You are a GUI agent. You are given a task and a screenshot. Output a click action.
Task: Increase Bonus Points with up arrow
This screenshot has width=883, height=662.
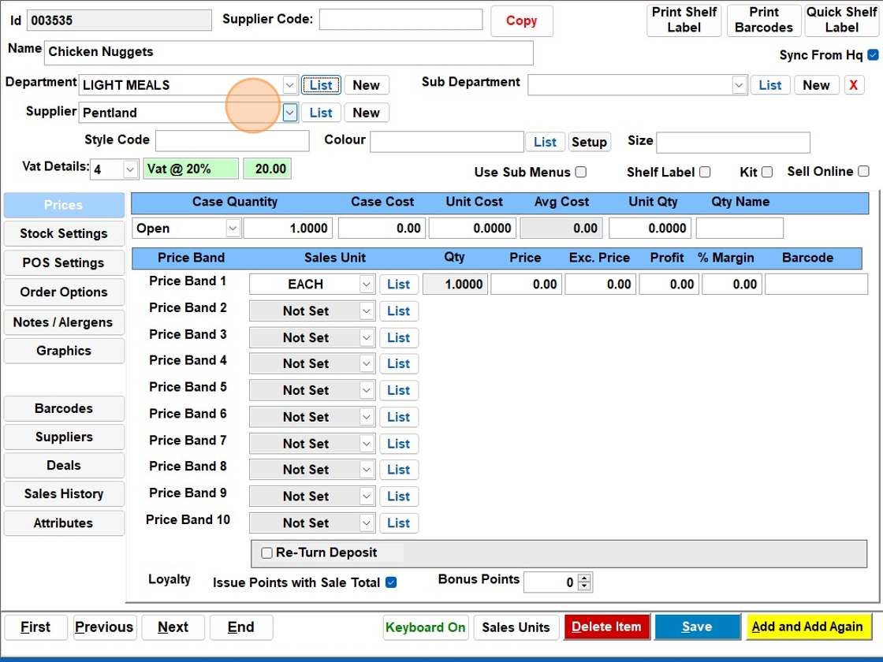[x=584, y=578]
